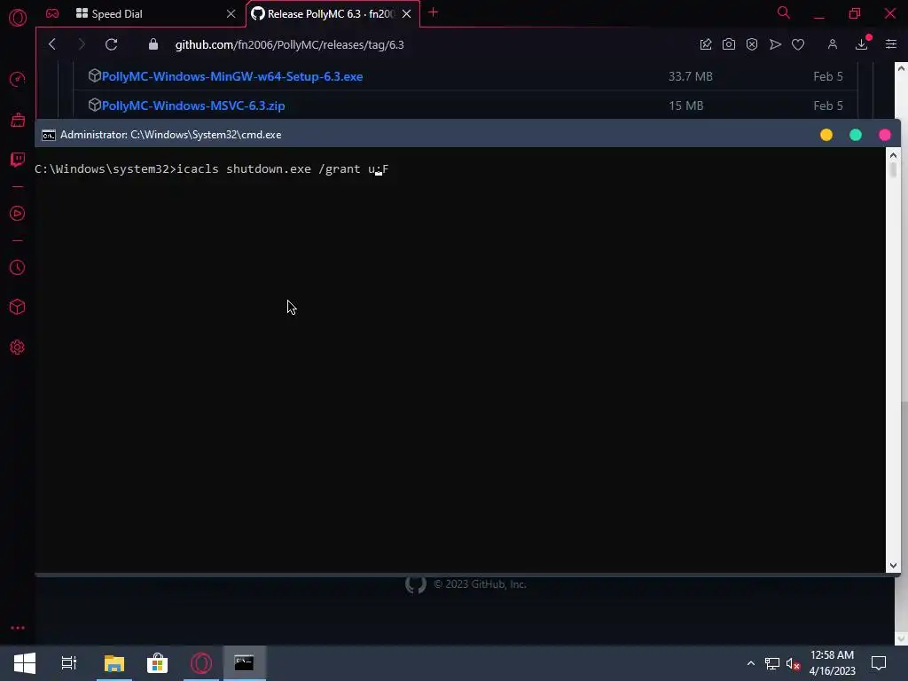Go forward to next page
The height and width of the screenshot is (681, 908).
pos(81,44)
